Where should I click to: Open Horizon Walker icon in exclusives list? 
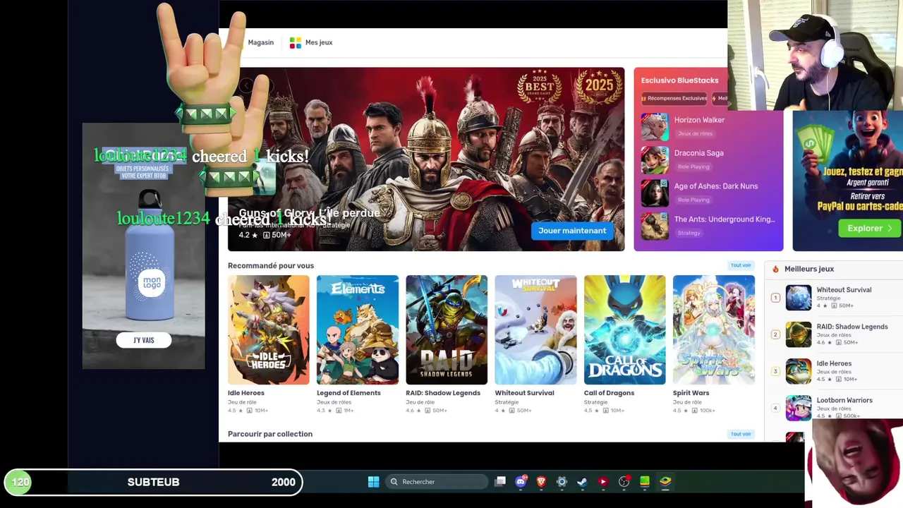[654, 127]
